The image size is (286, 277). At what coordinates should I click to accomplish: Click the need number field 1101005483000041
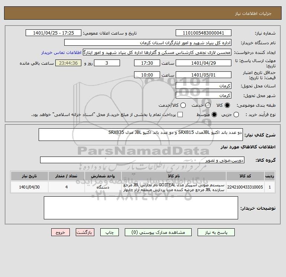[x=204, y=33]
